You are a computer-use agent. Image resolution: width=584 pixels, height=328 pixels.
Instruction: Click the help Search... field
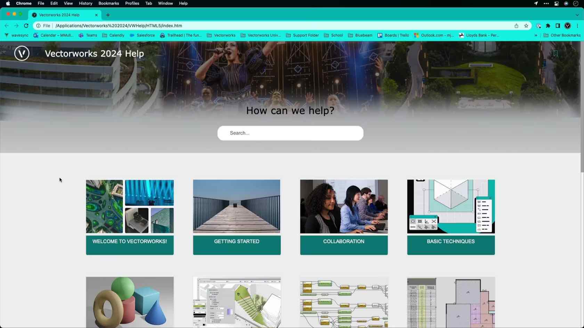pyautogui.click(x=290, y=133)
